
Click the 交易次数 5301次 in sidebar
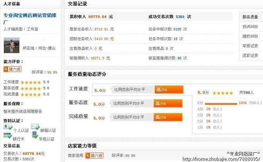pos(19,159)
